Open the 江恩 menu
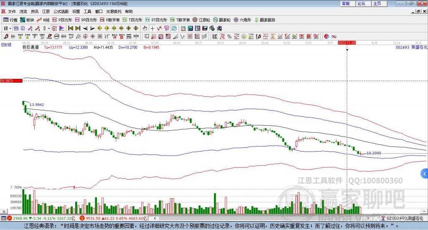 (x=46, y=11)
